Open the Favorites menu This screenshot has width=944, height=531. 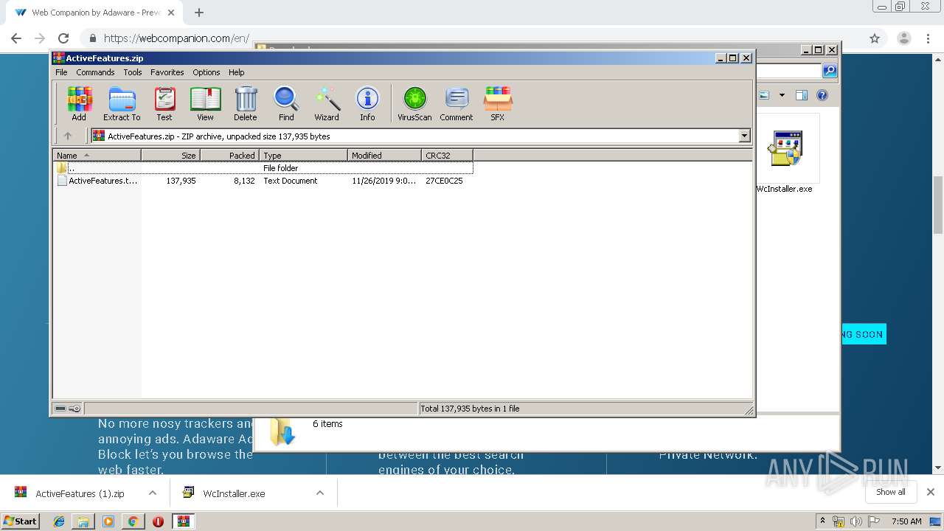click(x=167, y=72)
